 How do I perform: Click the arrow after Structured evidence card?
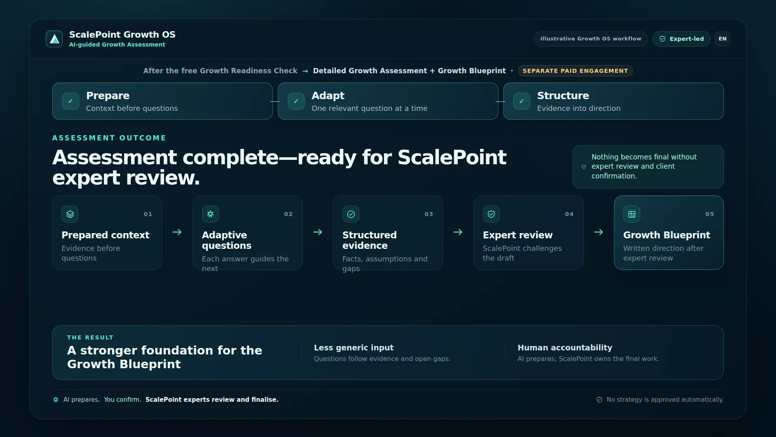tap(458, 232)
